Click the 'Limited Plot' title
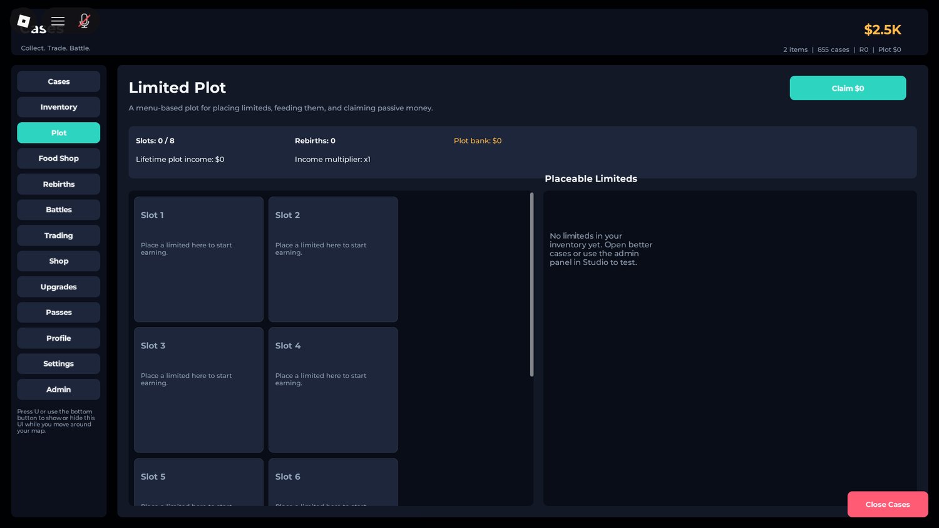 pyautogui.click(x=177, y=88)
